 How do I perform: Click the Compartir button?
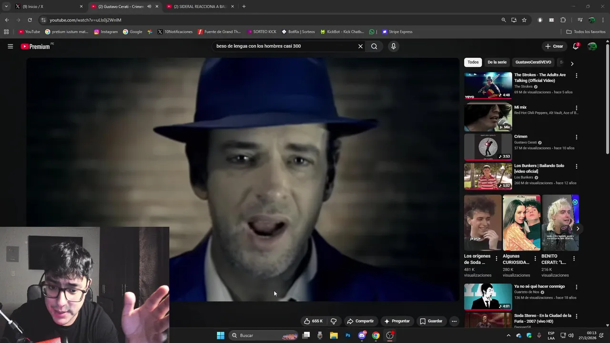coord(361,321)
